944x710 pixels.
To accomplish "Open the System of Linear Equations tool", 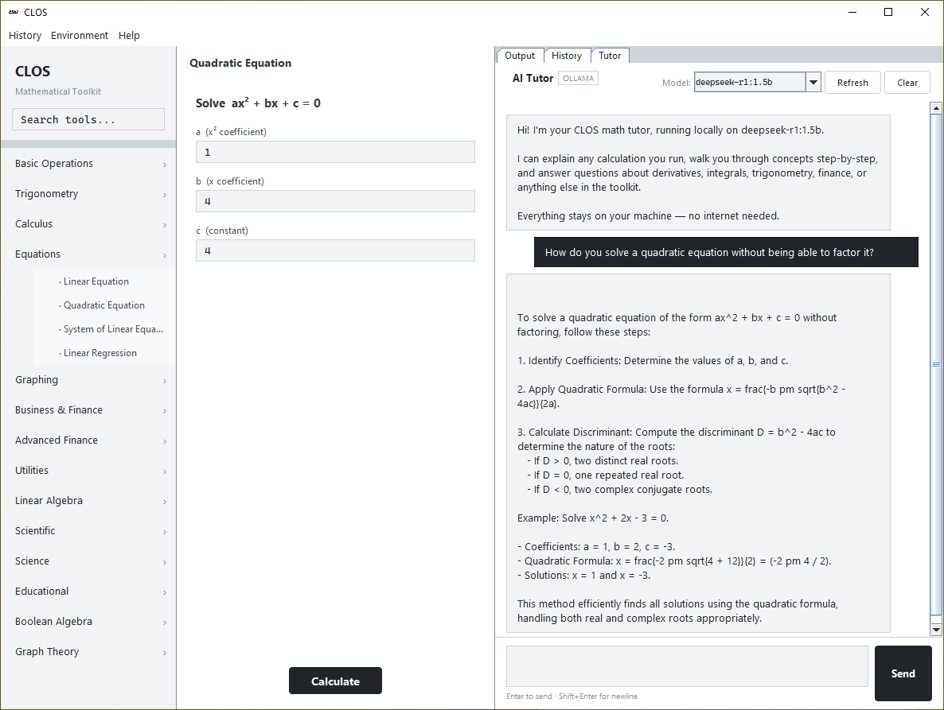I will click(x=104, y=329).
